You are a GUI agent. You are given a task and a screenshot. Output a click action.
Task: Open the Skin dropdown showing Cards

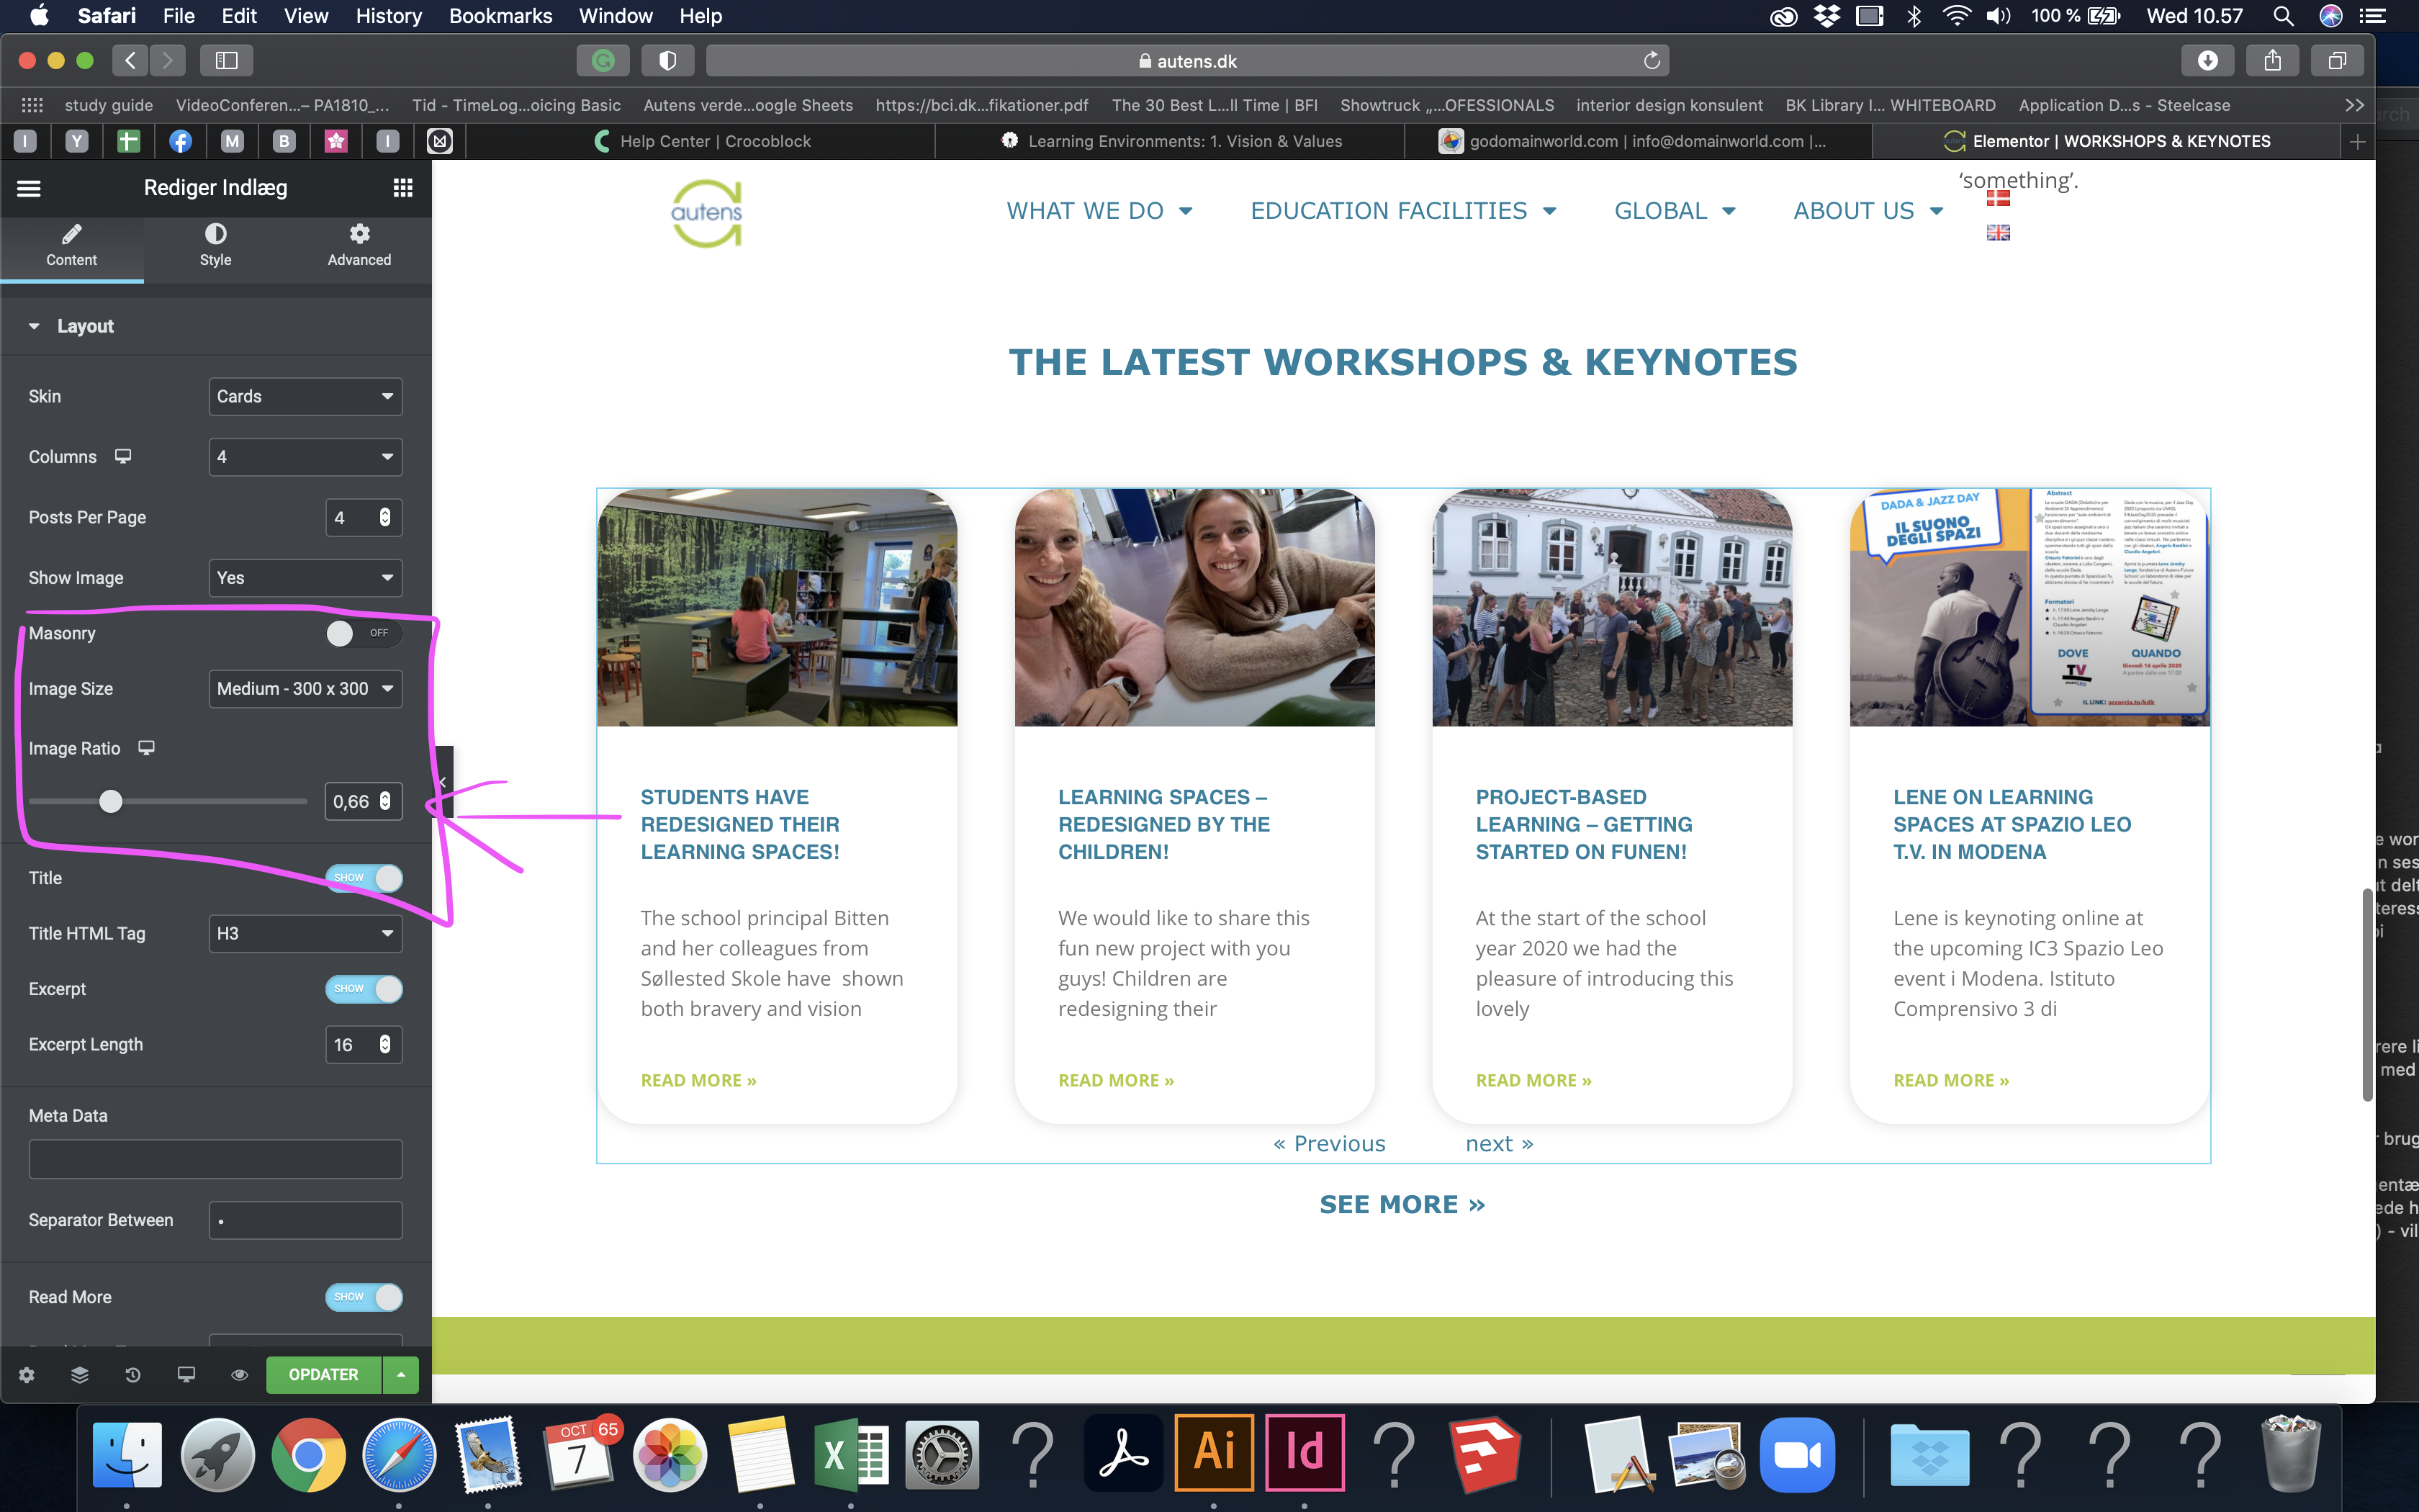[305, 396]
